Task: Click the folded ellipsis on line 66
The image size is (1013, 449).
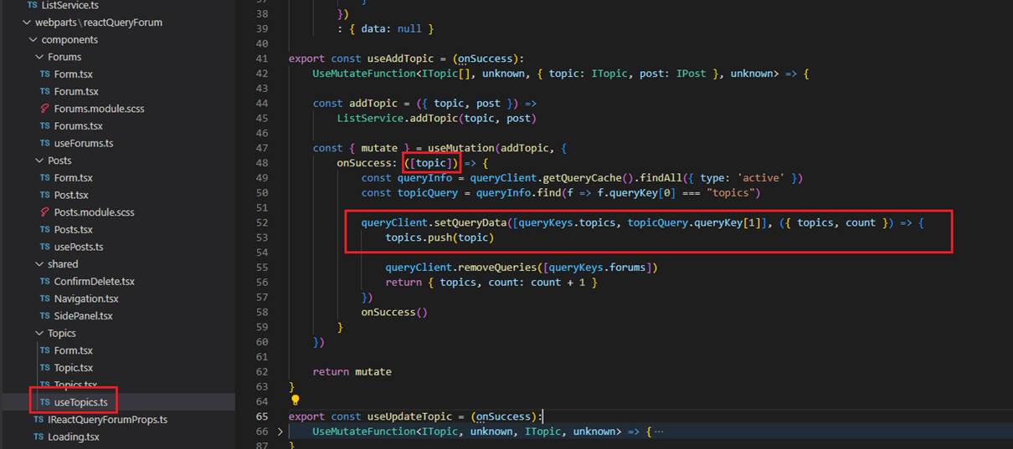Action: 657,431
